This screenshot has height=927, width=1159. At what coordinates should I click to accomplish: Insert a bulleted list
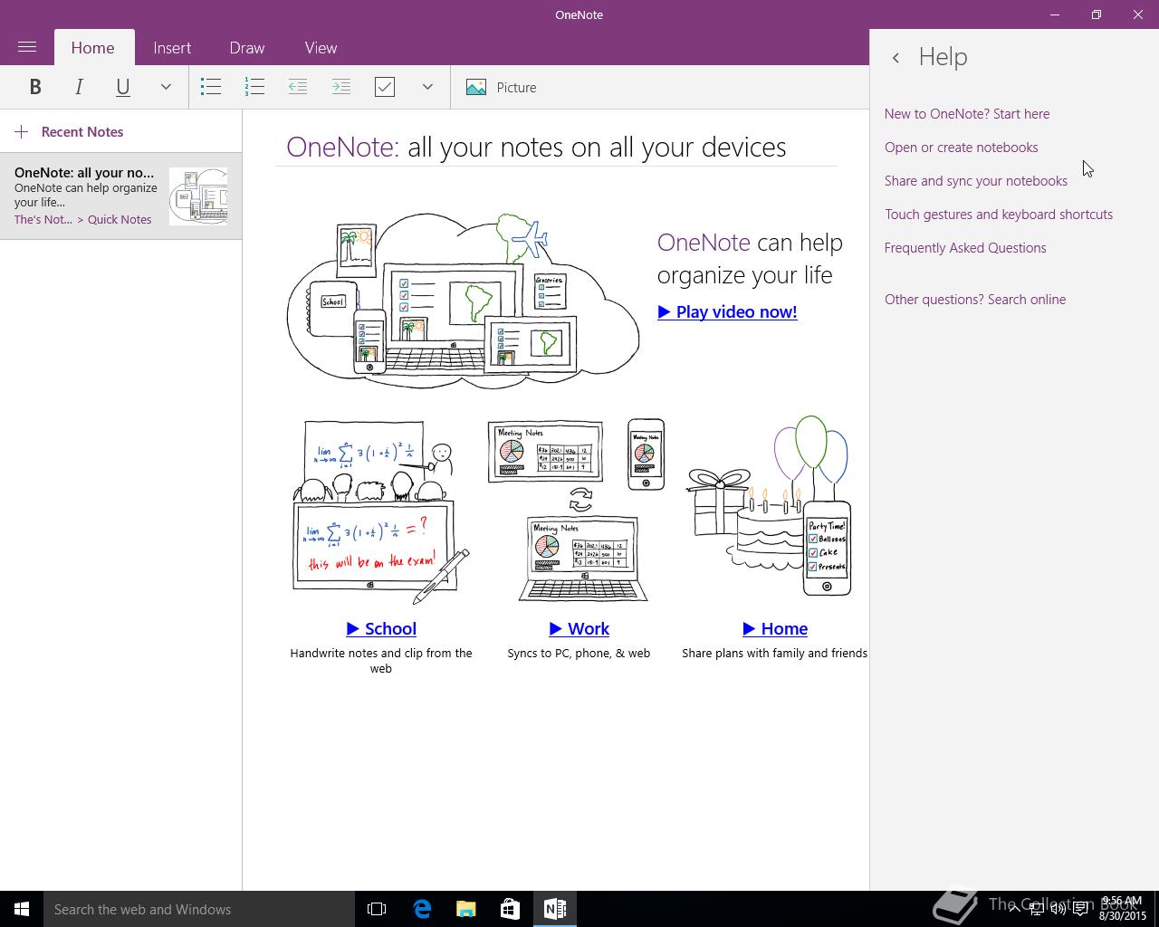[x=211, y=87]
